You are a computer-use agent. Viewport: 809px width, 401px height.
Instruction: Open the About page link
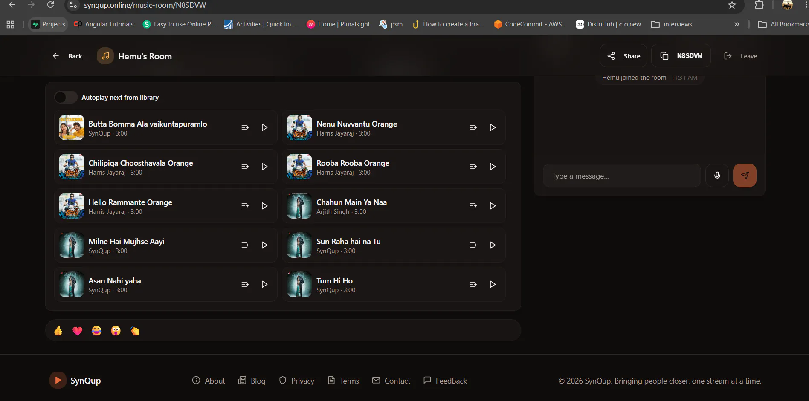(209, 381)
